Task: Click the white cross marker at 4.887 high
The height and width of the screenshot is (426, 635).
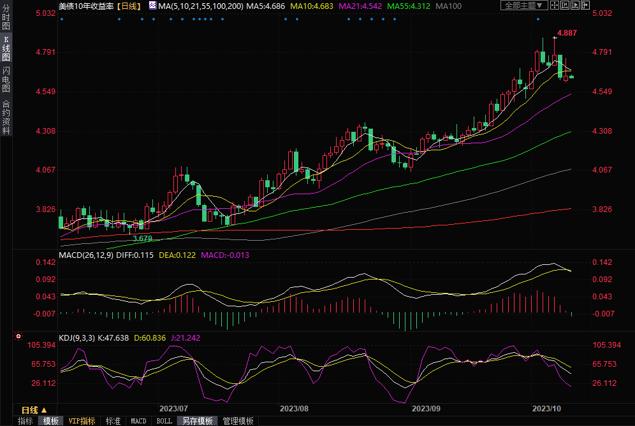Action: coord(554,38)
